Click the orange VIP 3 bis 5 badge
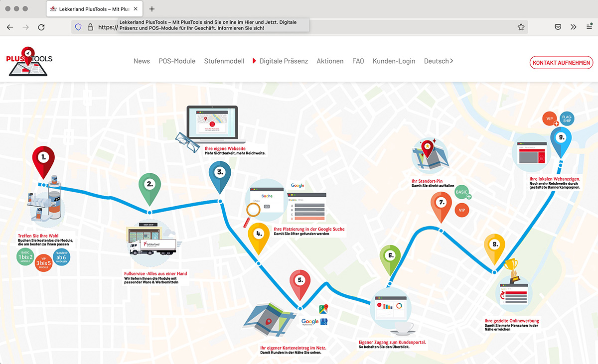 [43, 264]
